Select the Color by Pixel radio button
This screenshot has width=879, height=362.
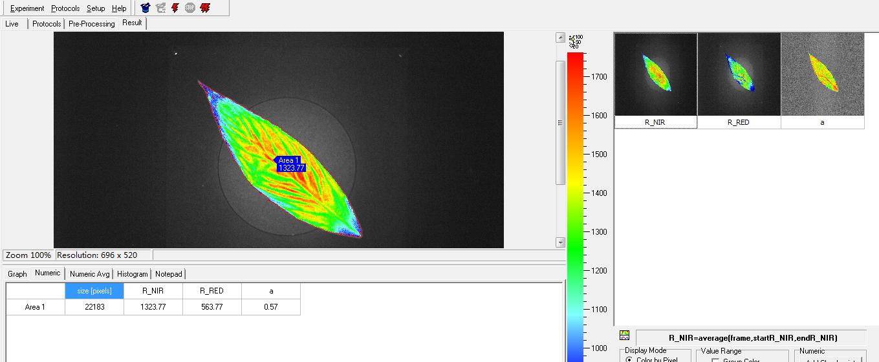pyautogui.click(x=629, y=359)
